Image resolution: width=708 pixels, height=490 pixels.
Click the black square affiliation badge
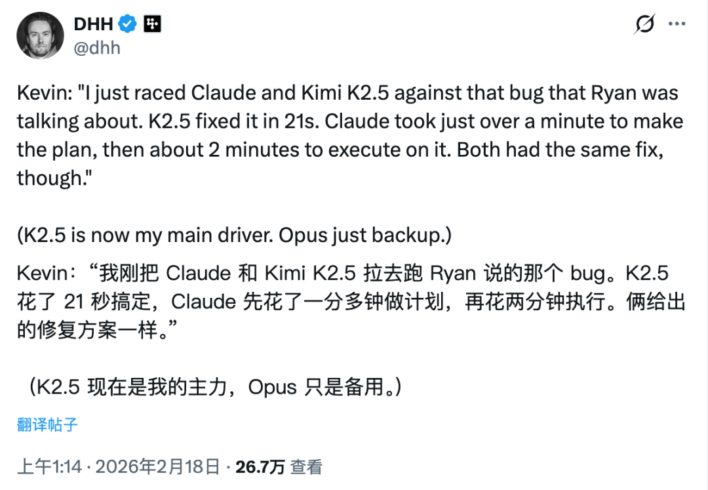[151, 24]
